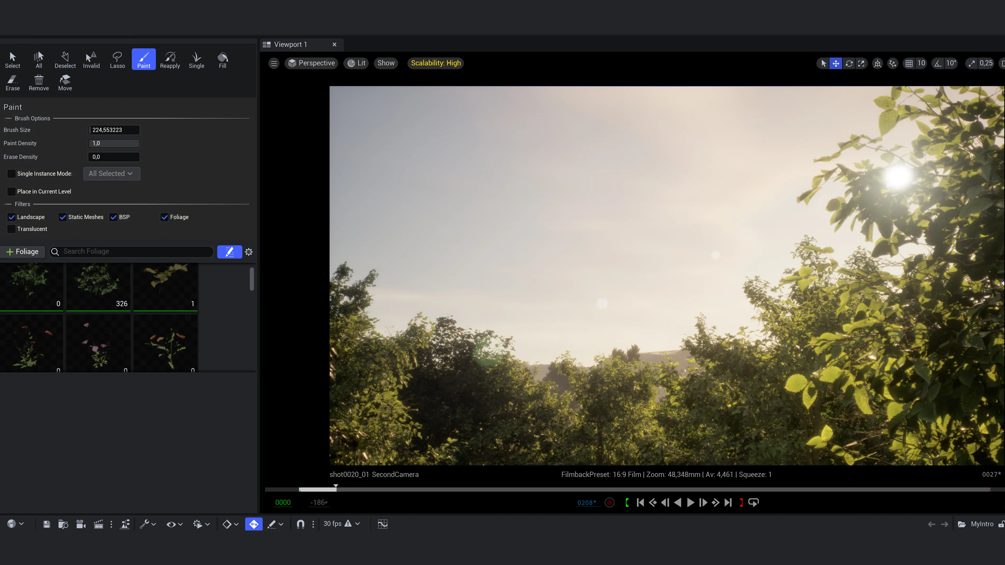
Task: Open the foliage palette settings gear
Action: coord(249,252)
